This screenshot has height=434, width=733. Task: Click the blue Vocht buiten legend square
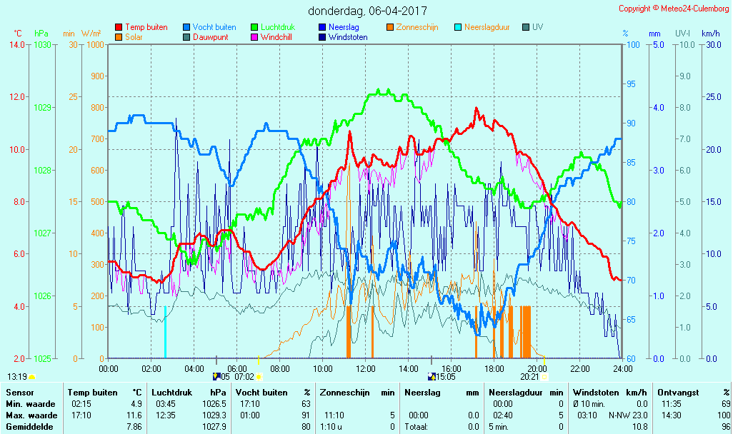tap(186, 28)
